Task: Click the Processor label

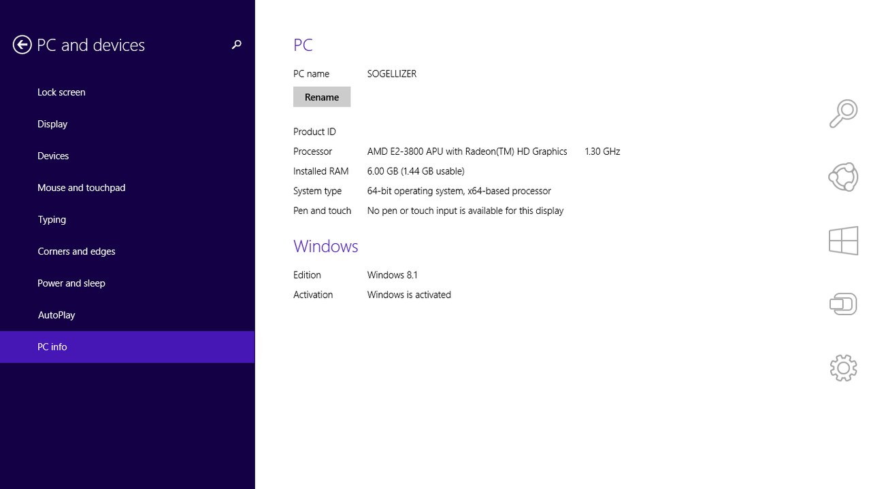Action: click(x=313, y=151)
